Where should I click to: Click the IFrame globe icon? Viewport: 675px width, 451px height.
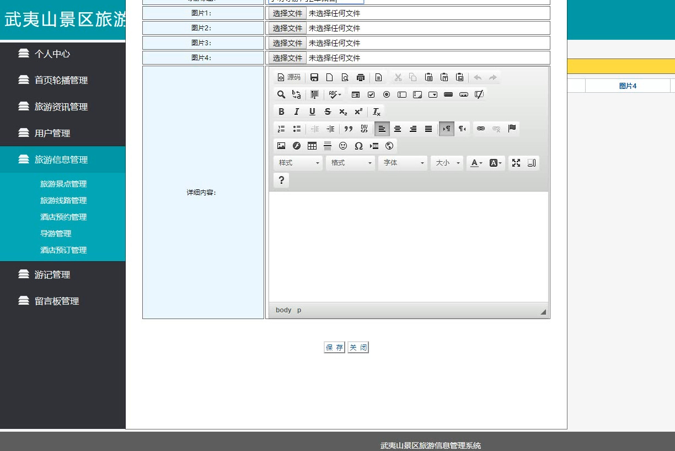pos(389,146)
